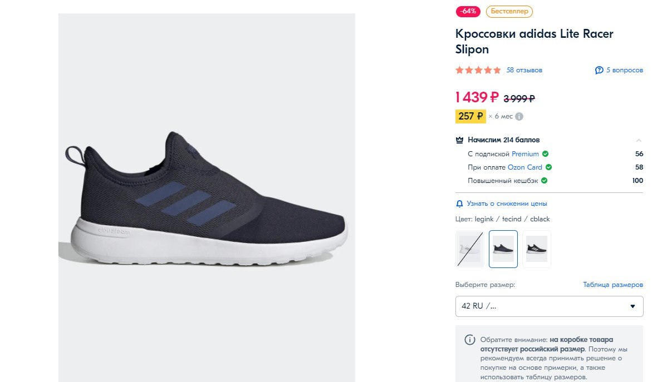The image size is (662, 382).
Task: Click the crown icon beside Начислим 214 баллов
Action: pyautogui.click(x=459, y=140)
